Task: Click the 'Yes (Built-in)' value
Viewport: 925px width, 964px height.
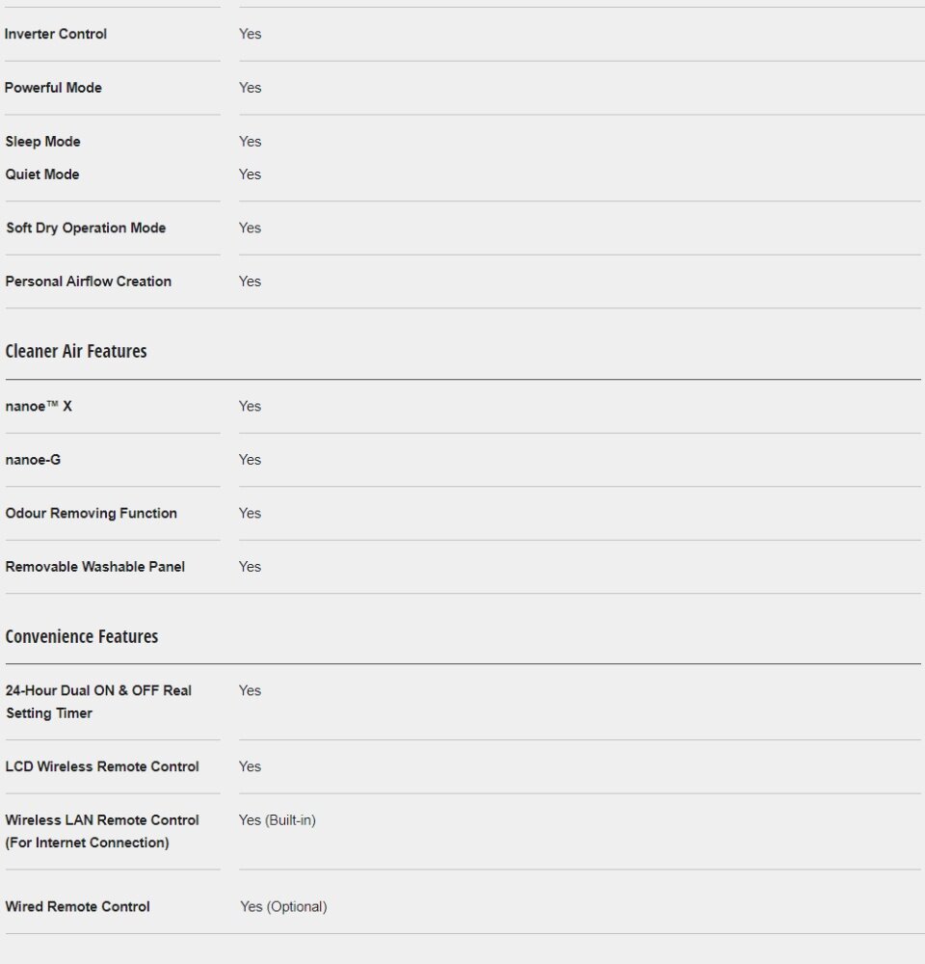Action: (277, 820)
